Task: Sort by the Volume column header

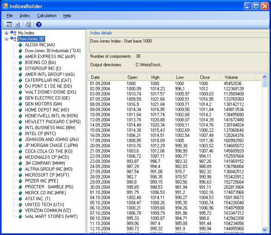Action: 239,77
